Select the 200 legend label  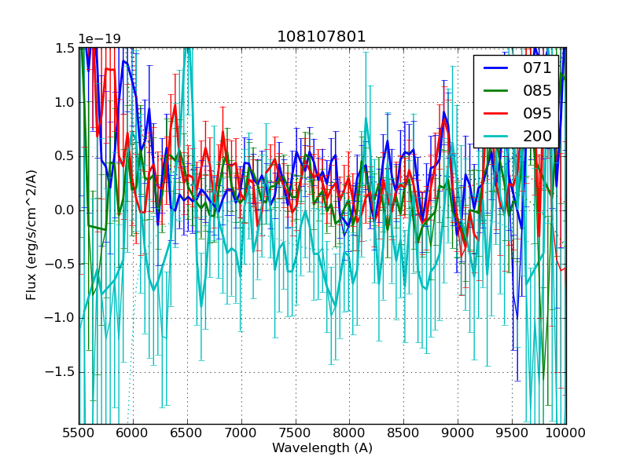point(538,135)
